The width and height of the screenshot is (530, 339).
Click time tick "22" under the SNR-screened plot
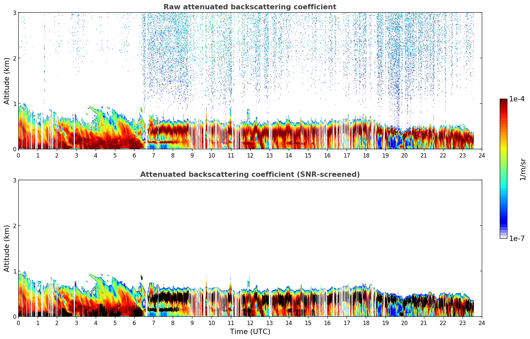tap(443, 323)
